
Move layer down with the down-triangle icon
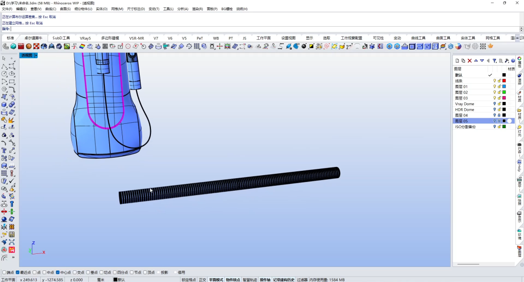(482, 61)
